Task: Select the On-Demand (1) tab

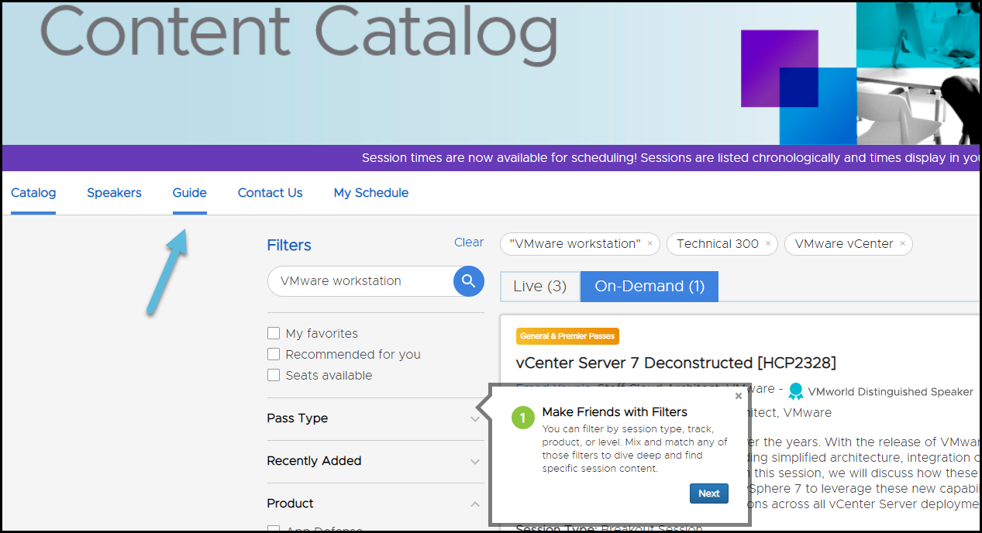Action: (x=649, y=287)
